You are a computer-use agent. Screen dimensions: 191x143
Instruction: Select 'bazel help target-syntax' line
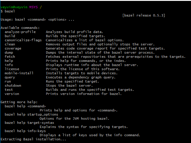click(x=29, y=123)
